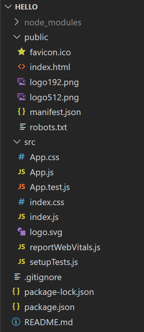This screenshot has width=144, height=332.
Task: Open index.js in the src folder
Action: pyautogui.click(x=44, y=217)
